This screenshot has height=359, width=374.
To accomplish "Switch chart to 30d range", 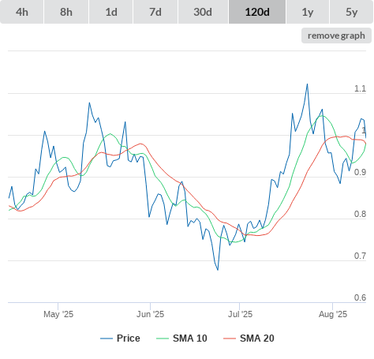I will (x=203, y=12).
